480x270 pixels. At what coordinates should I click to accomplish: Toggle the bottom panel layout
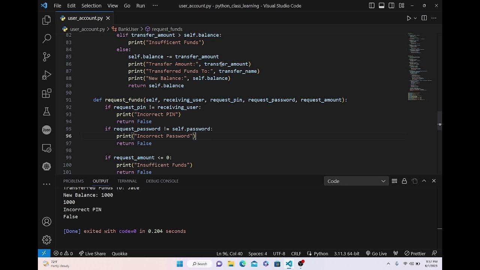coord(381,6)
